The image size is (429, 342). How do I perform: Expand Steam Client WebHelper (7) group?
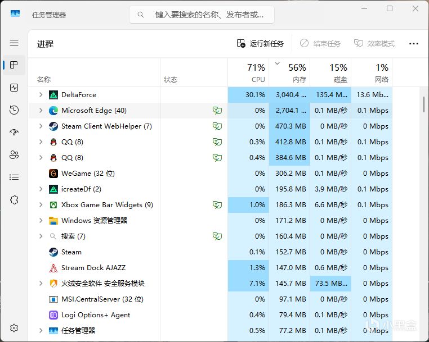41,126
